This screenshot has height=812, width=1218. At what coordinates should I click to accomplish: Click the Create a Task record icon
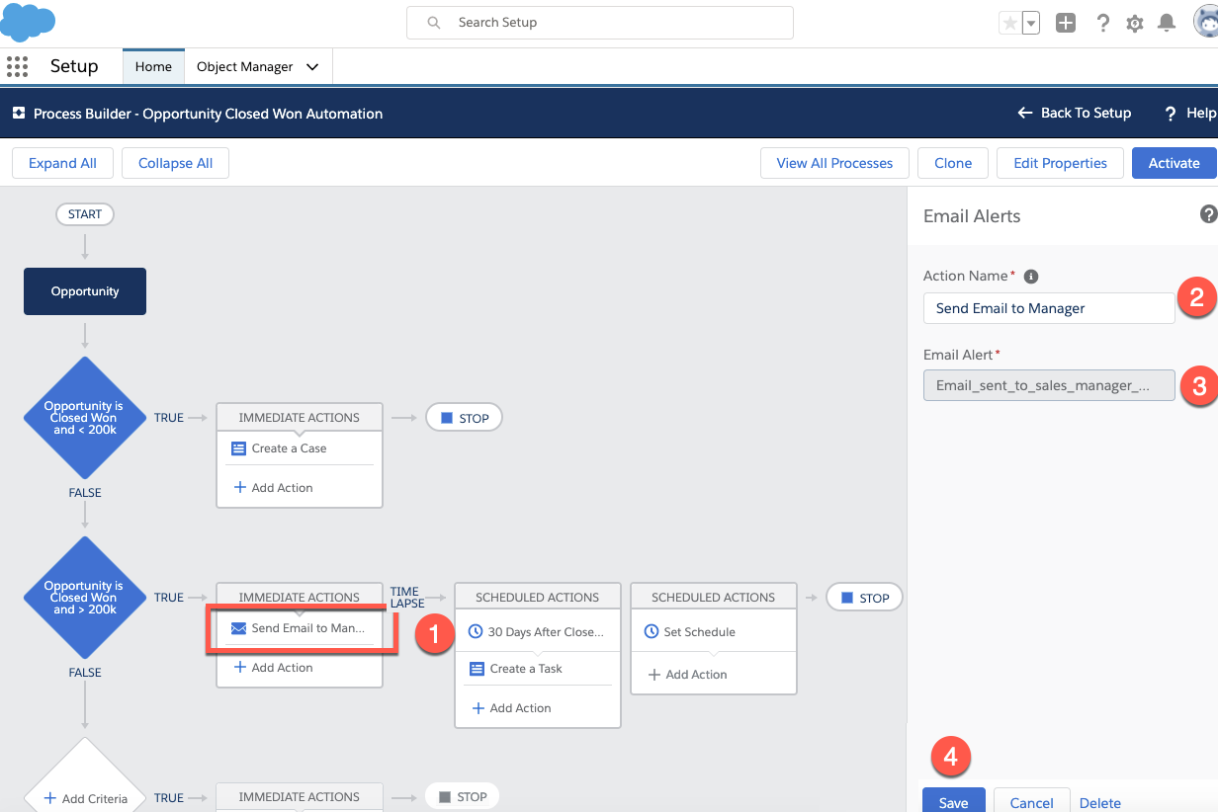(x=477, y=669)
